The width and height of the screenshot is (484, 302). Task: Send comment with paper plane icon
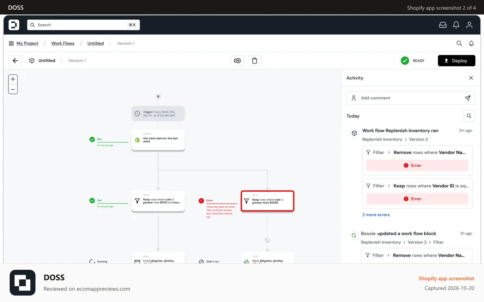click(x=467, y=98)
